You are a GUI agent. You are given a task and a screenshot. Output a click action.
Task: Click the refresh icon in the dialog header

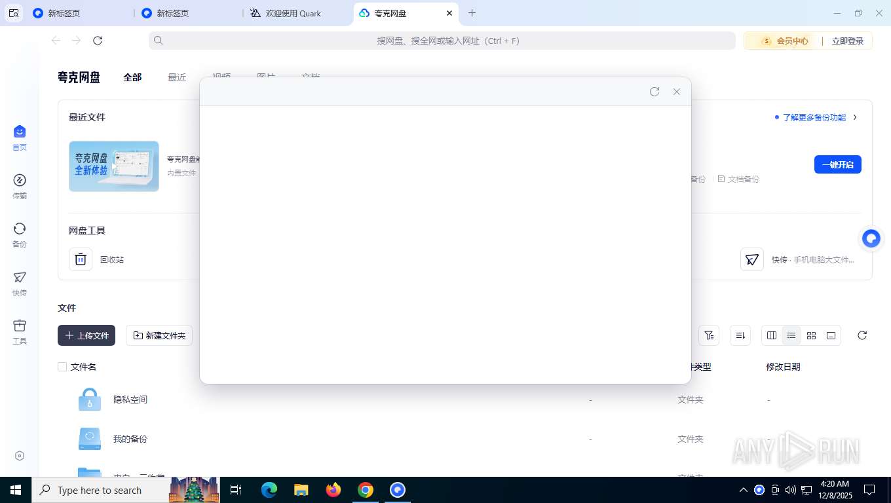[654, 92]
